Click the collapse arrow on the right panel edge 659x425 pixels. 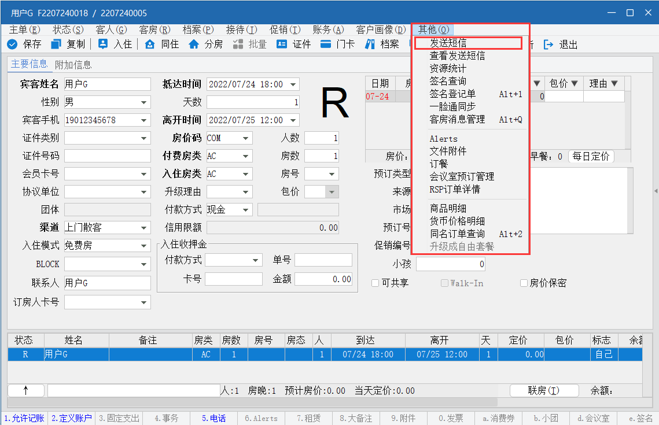656,191
